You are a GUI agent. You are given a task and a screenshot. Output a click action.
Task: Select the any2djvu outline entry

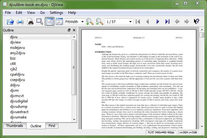18,53
